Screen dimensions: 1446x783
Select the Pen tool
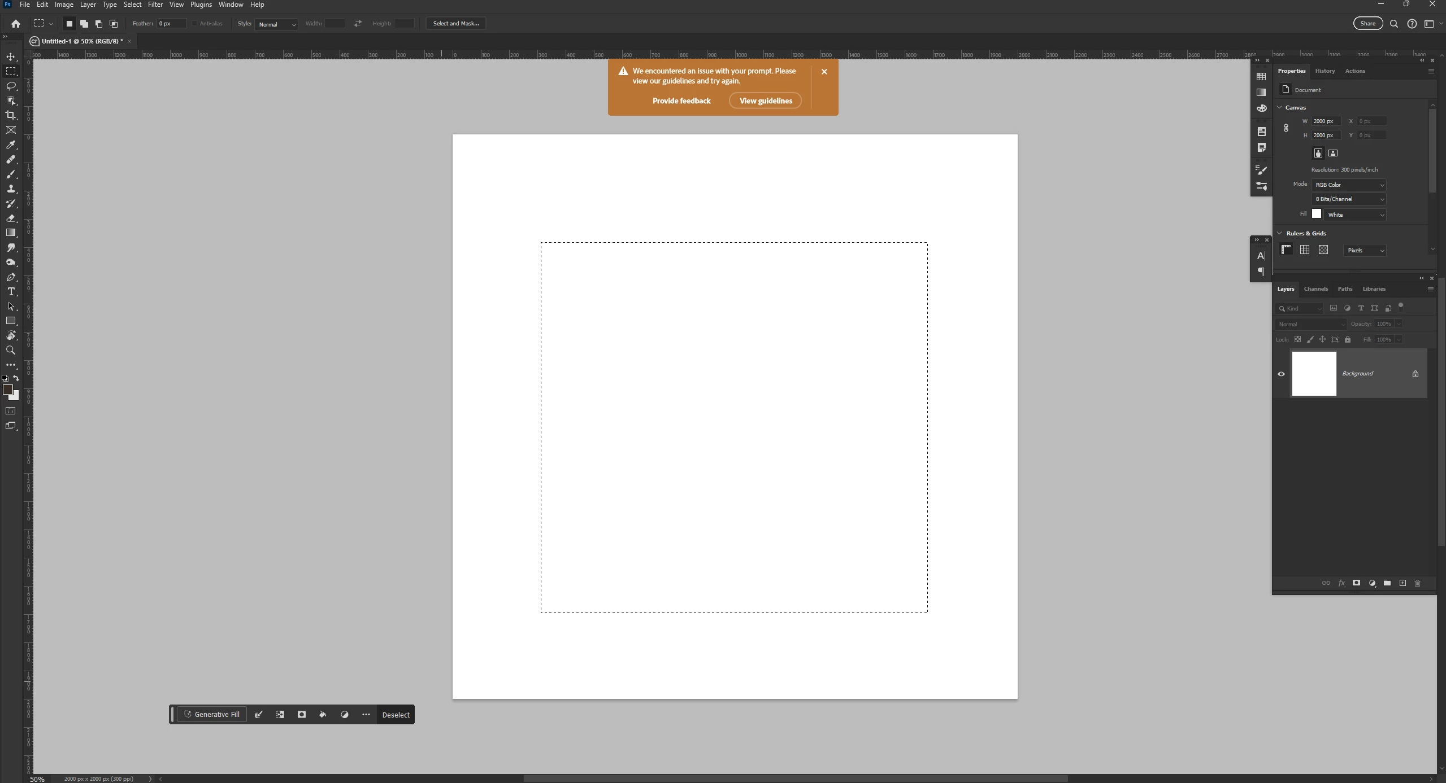(11, 277)
